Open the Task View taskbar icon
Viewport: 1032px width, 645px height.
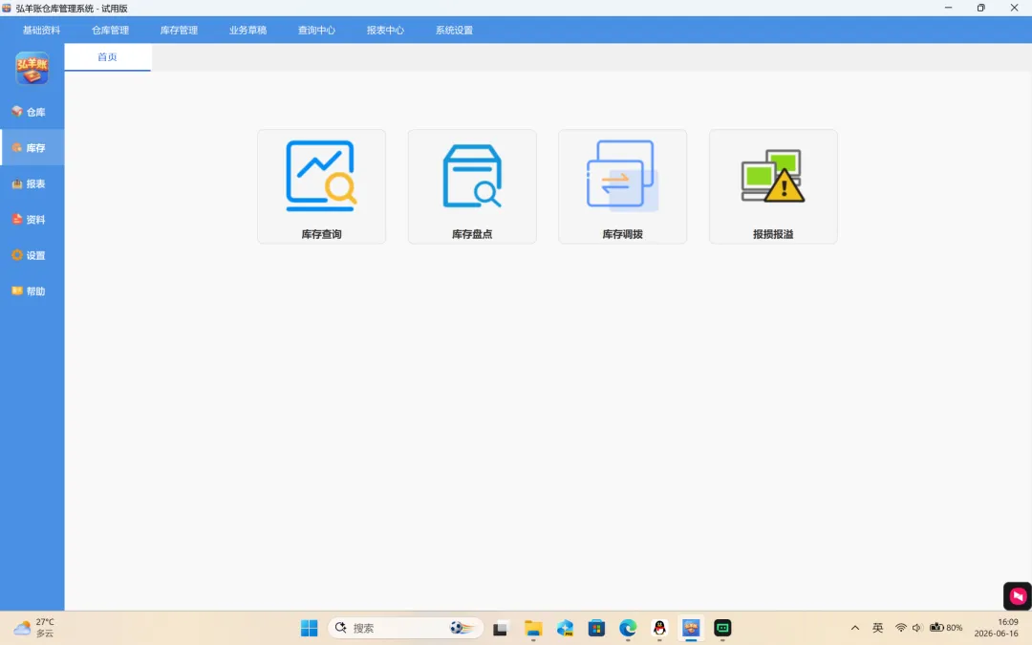click(x=500, y=628)
